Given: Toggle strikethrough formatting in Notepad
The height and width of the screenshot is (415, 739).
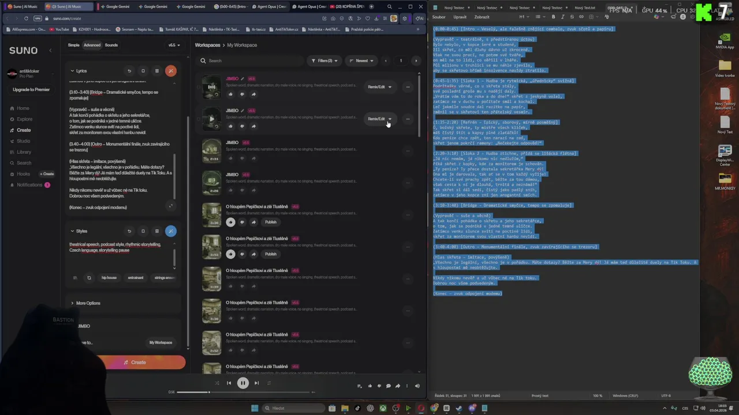Looking at the screenshot, I should (572, 17).
